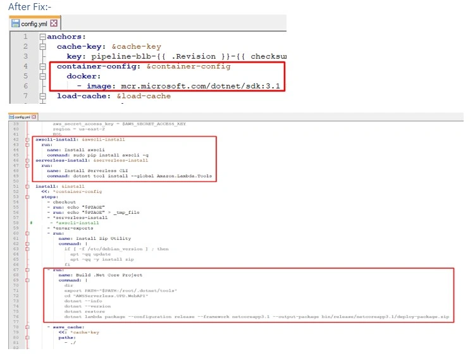Screen dimensions: 475x358
Task: Click the "awscli-install: &awscli-install" line
Action: (80, 140)
